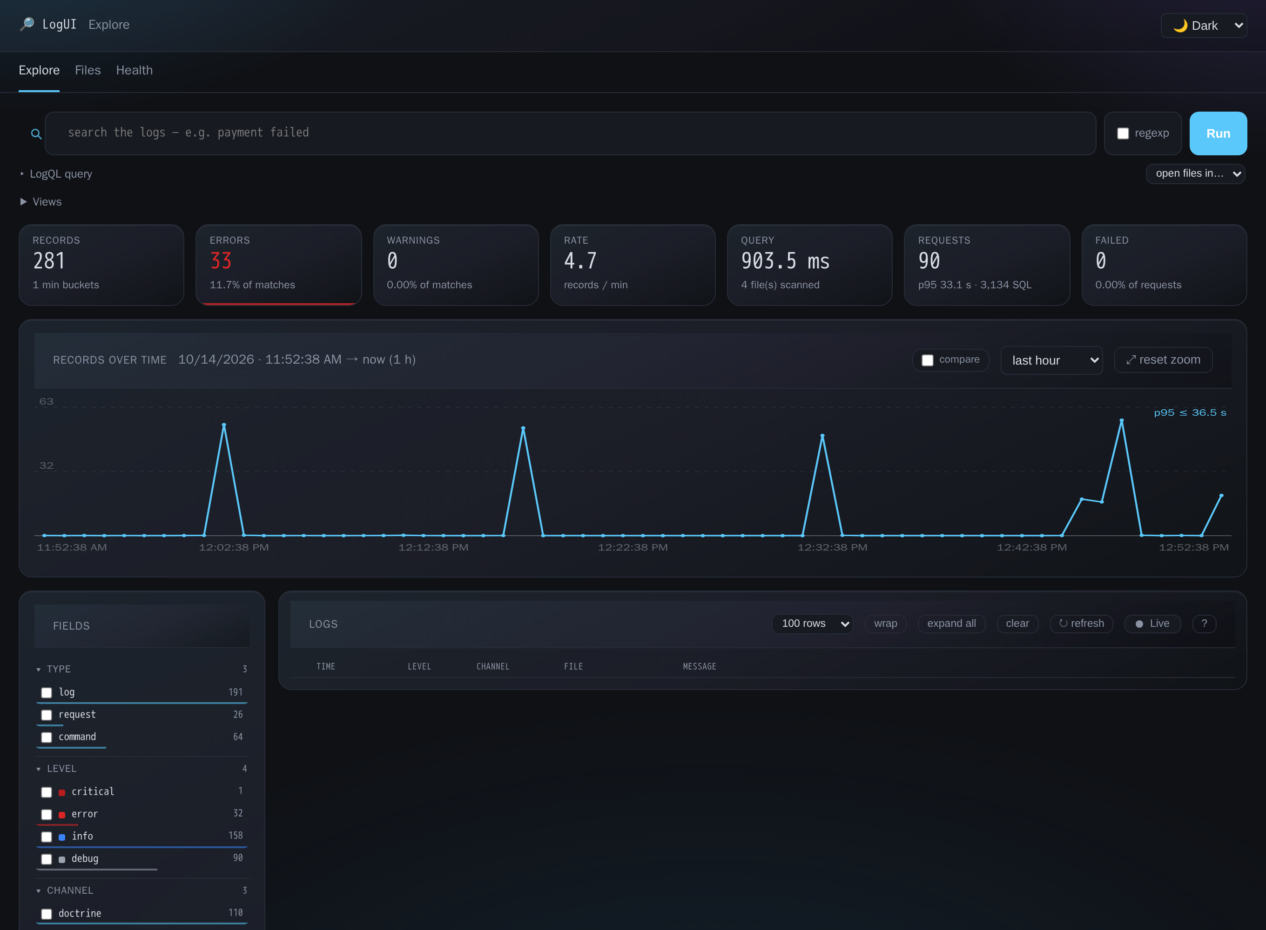Open the help question mark button
This screenshot has width=1266, height=930.
click(1204, 623)
